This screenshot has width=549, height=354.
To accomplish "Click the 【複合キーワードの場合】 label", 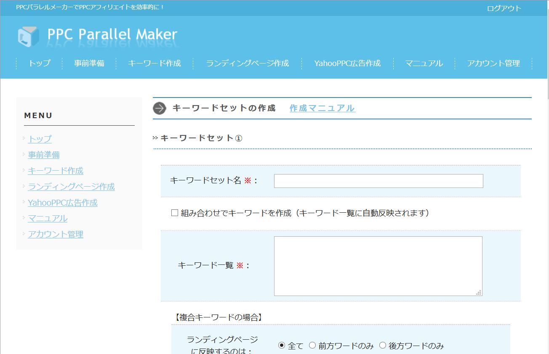I will (x=218, y=317).
